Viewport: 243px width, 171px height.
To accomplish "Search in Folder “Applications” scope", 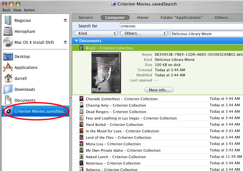I will pyautogui.click(x=182, y=17).
